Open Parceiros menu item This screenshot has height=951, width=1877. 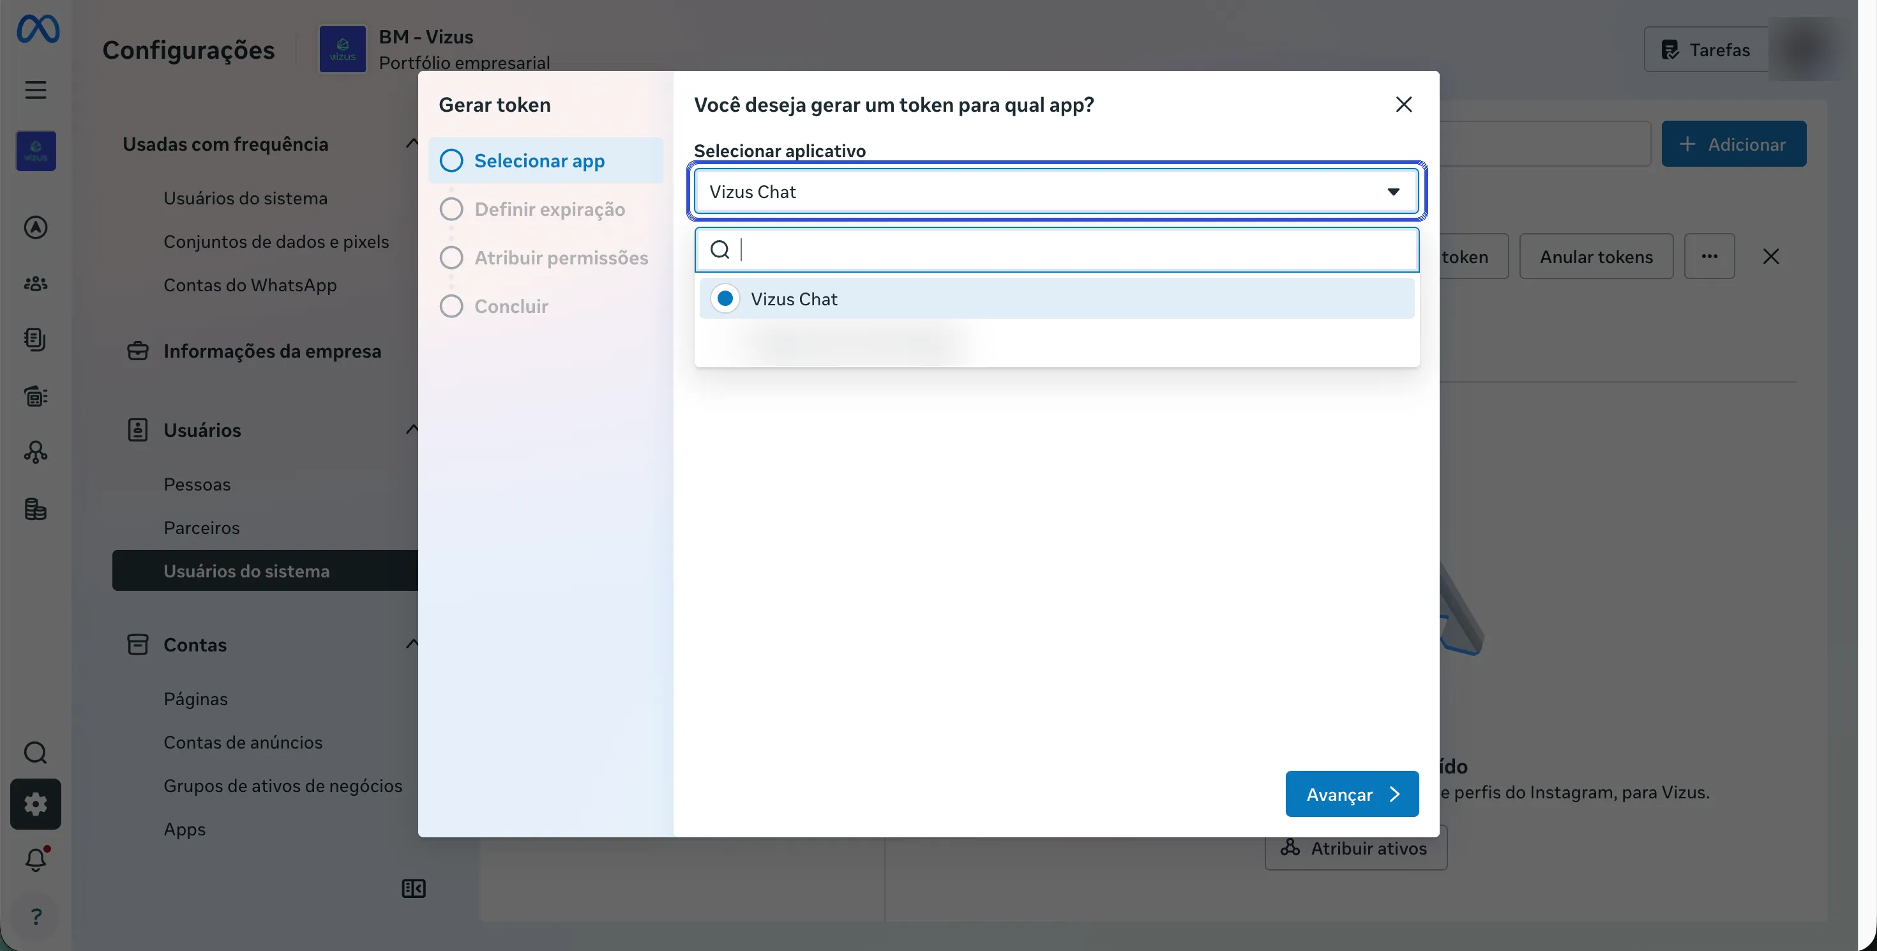[202, 528]
